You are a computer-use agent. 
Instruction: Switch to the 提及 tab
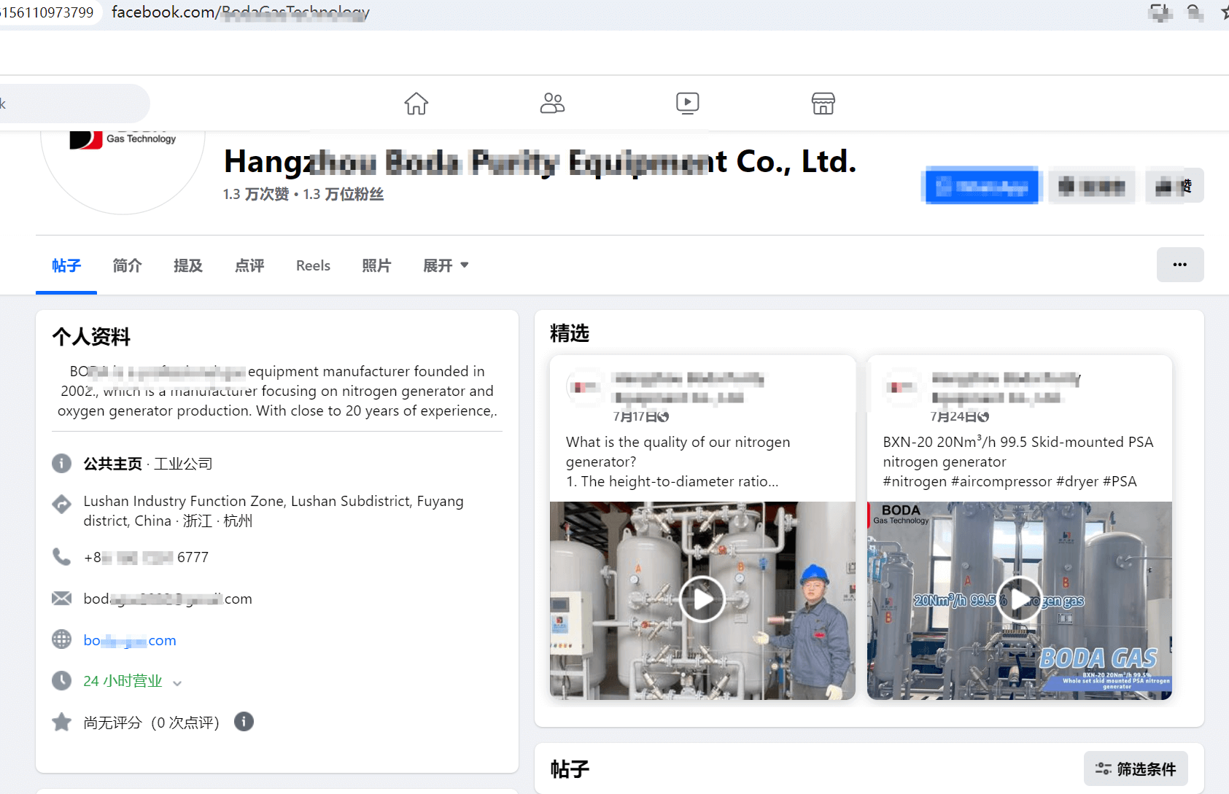click(x=188, y=265)
